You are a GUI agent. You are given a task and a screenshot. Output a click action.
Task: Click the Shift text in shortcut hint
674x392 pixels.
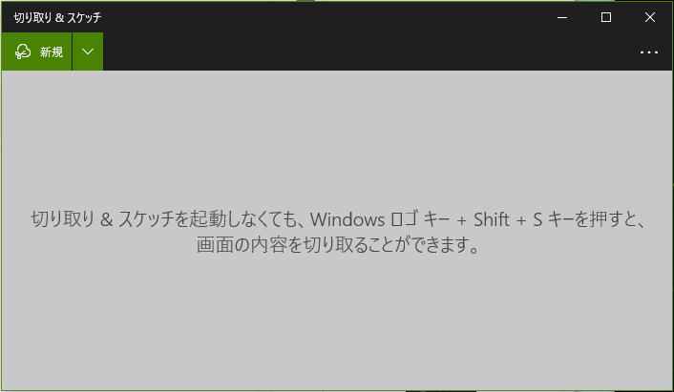[492, 219]
